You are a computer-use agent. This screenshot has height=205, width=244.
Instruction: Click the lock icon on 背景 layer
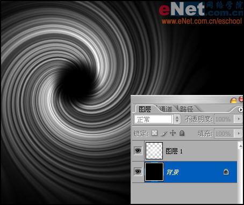(226, 172)
